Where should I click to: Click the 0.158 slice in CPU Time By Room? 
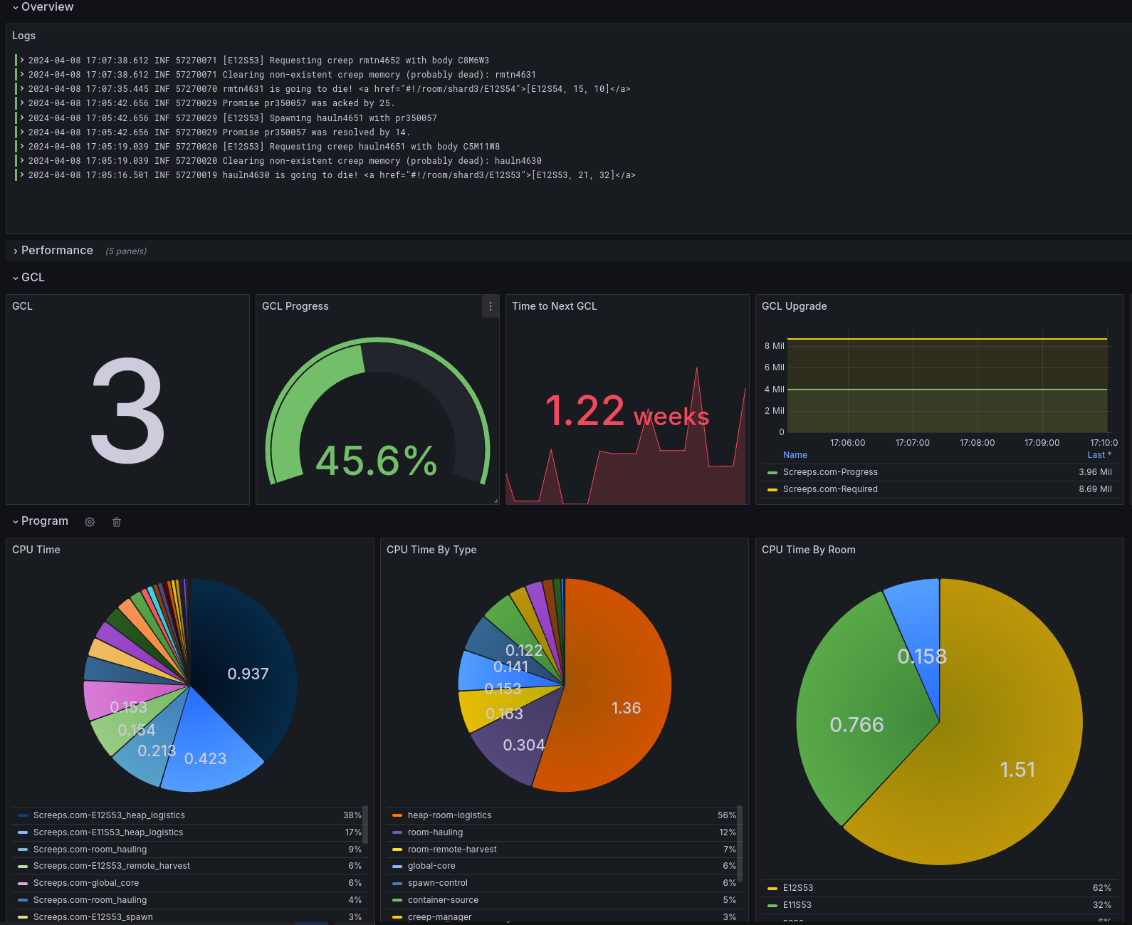point(922,657)
